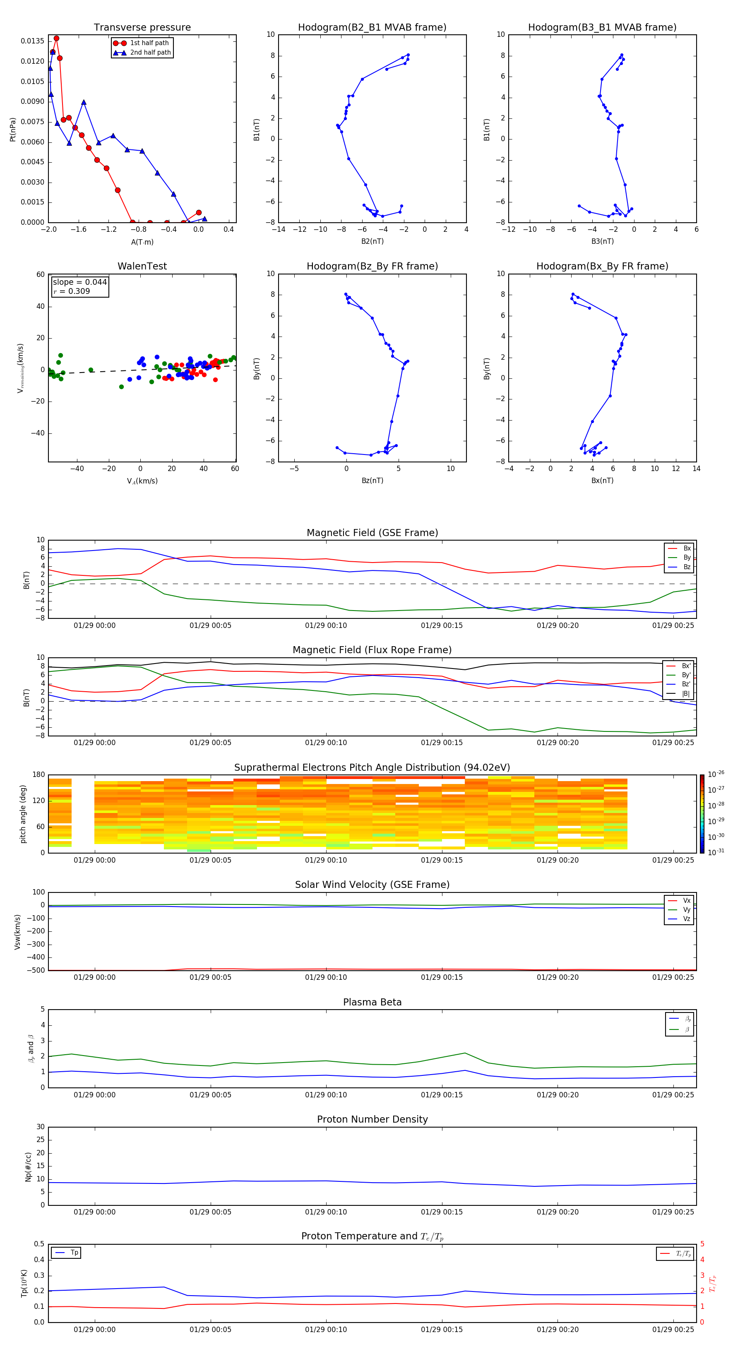Image resolution: width=745 pixels, height=1366 pixels.
Task: Click the "Bz(nT)" x-axis label
Action: 372,481
